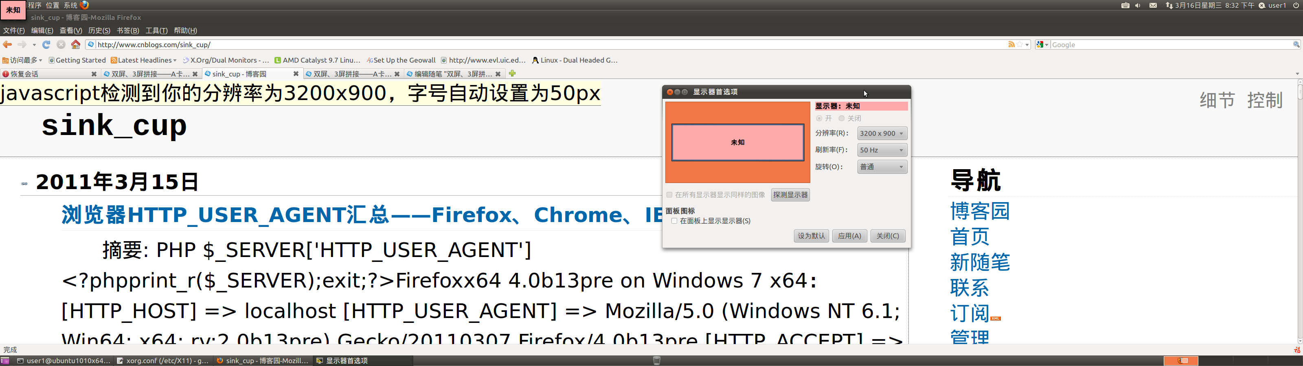Screen dimensions: 1303x366
Task: Open the URL bar history dropdown arrow
Action: 1027,44
